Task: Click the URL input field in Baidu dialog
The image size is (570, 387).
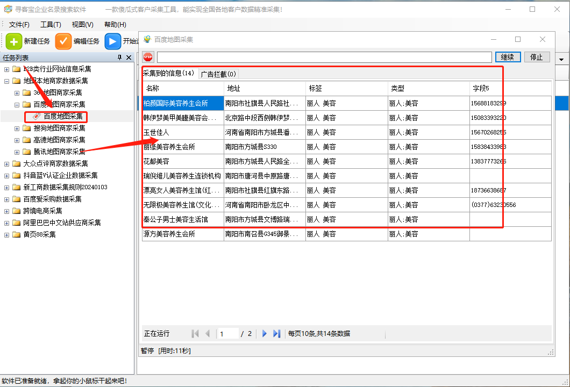Action: click(x=324, y=57)
